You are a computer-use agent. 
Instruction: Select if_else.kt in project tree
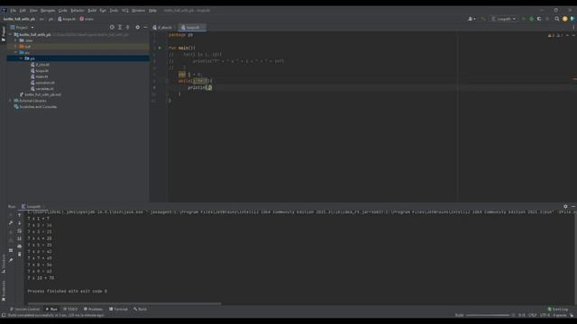click(40, 65)
